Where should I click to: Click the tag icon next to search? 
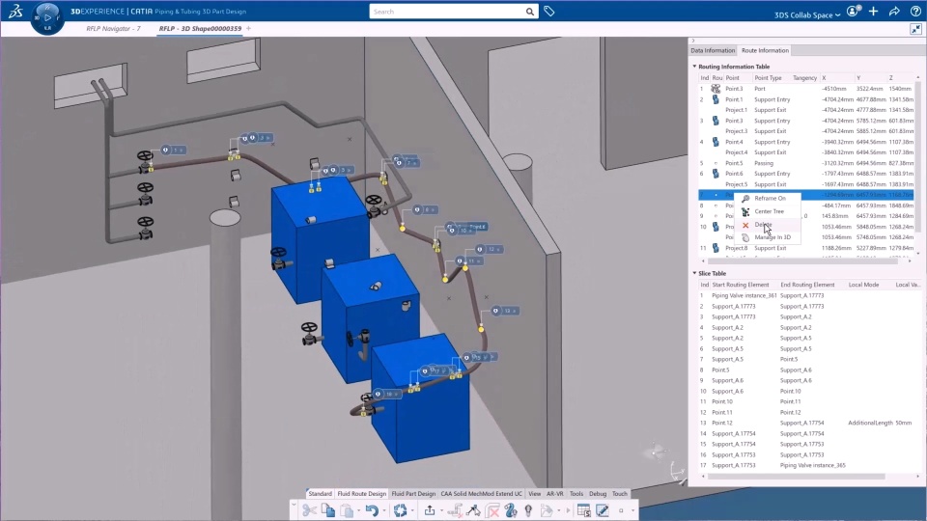[549, 12]
